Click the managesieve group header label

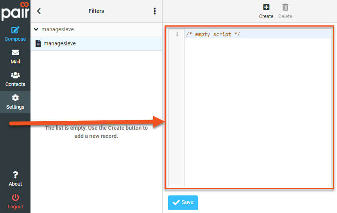click(57, 29)
